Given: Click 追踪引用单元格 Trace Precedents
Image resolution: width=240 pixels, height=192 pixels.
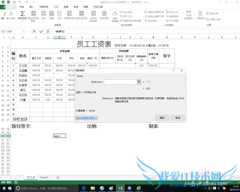Looking at the screenshot, I should click(x=154, y=12).
